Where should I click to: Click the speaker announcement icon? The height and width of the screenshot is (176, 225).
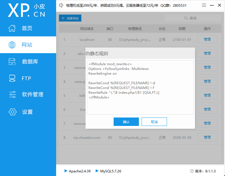[61, 5]
